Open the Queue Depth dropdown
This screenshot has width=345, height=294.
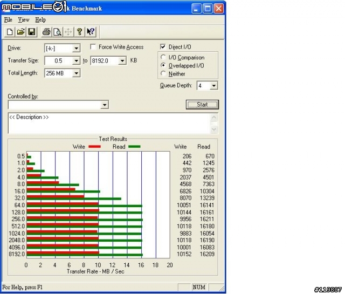[x=213, y=85]
